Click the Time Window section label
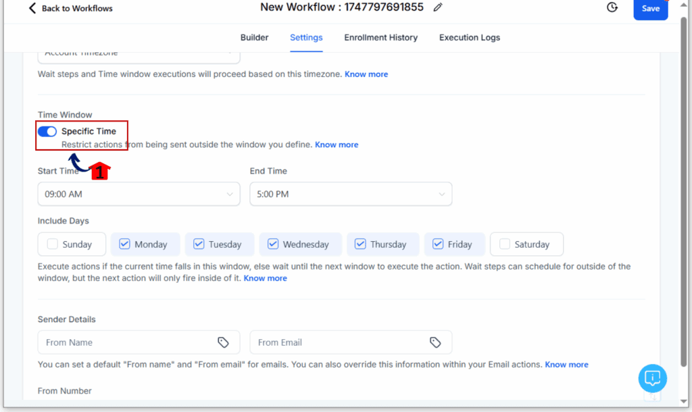The width and height of the screenshot is (692, 412). (x=65, y=115)
